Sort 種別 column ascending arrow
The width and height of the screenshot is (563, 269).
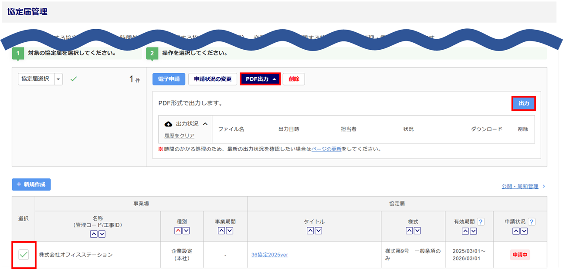pos(178,231)
